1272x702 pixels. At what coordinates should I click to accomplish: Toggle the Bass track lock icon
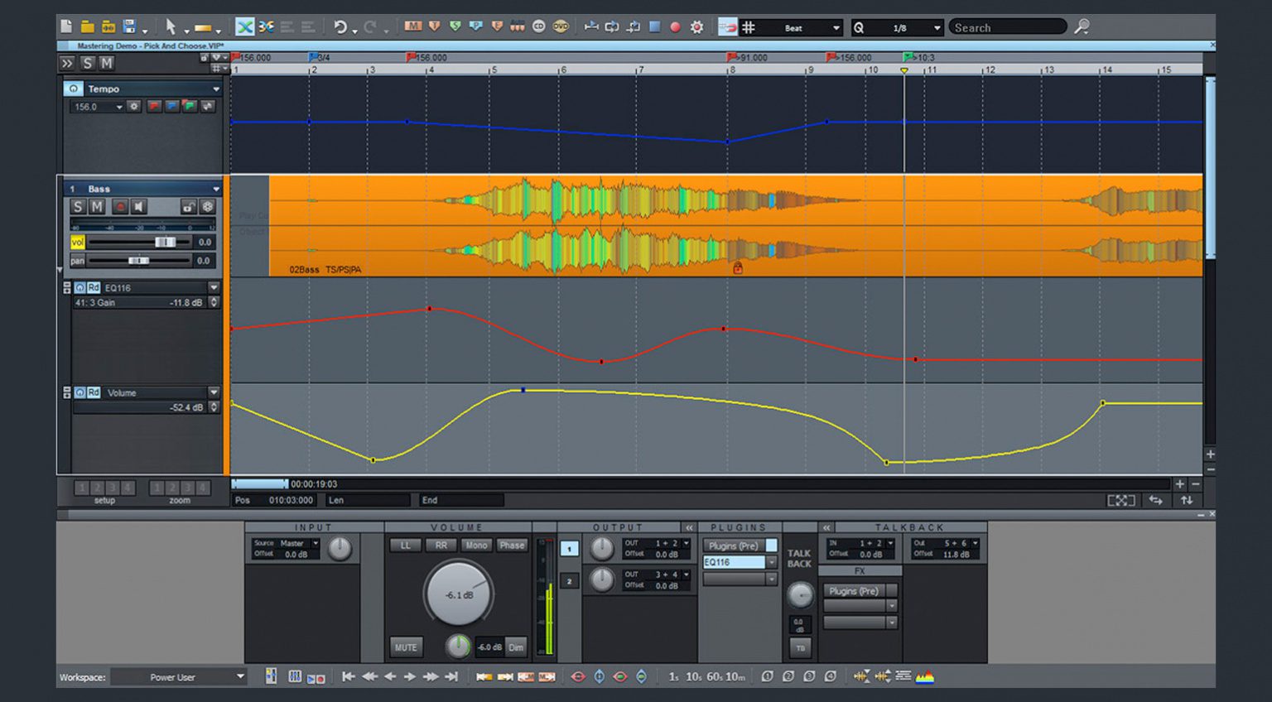[189, 206]
